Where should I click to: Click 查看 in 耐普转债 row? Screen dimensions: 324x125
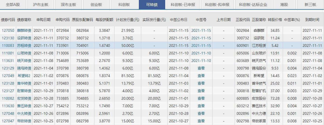[x=201, y=91]
